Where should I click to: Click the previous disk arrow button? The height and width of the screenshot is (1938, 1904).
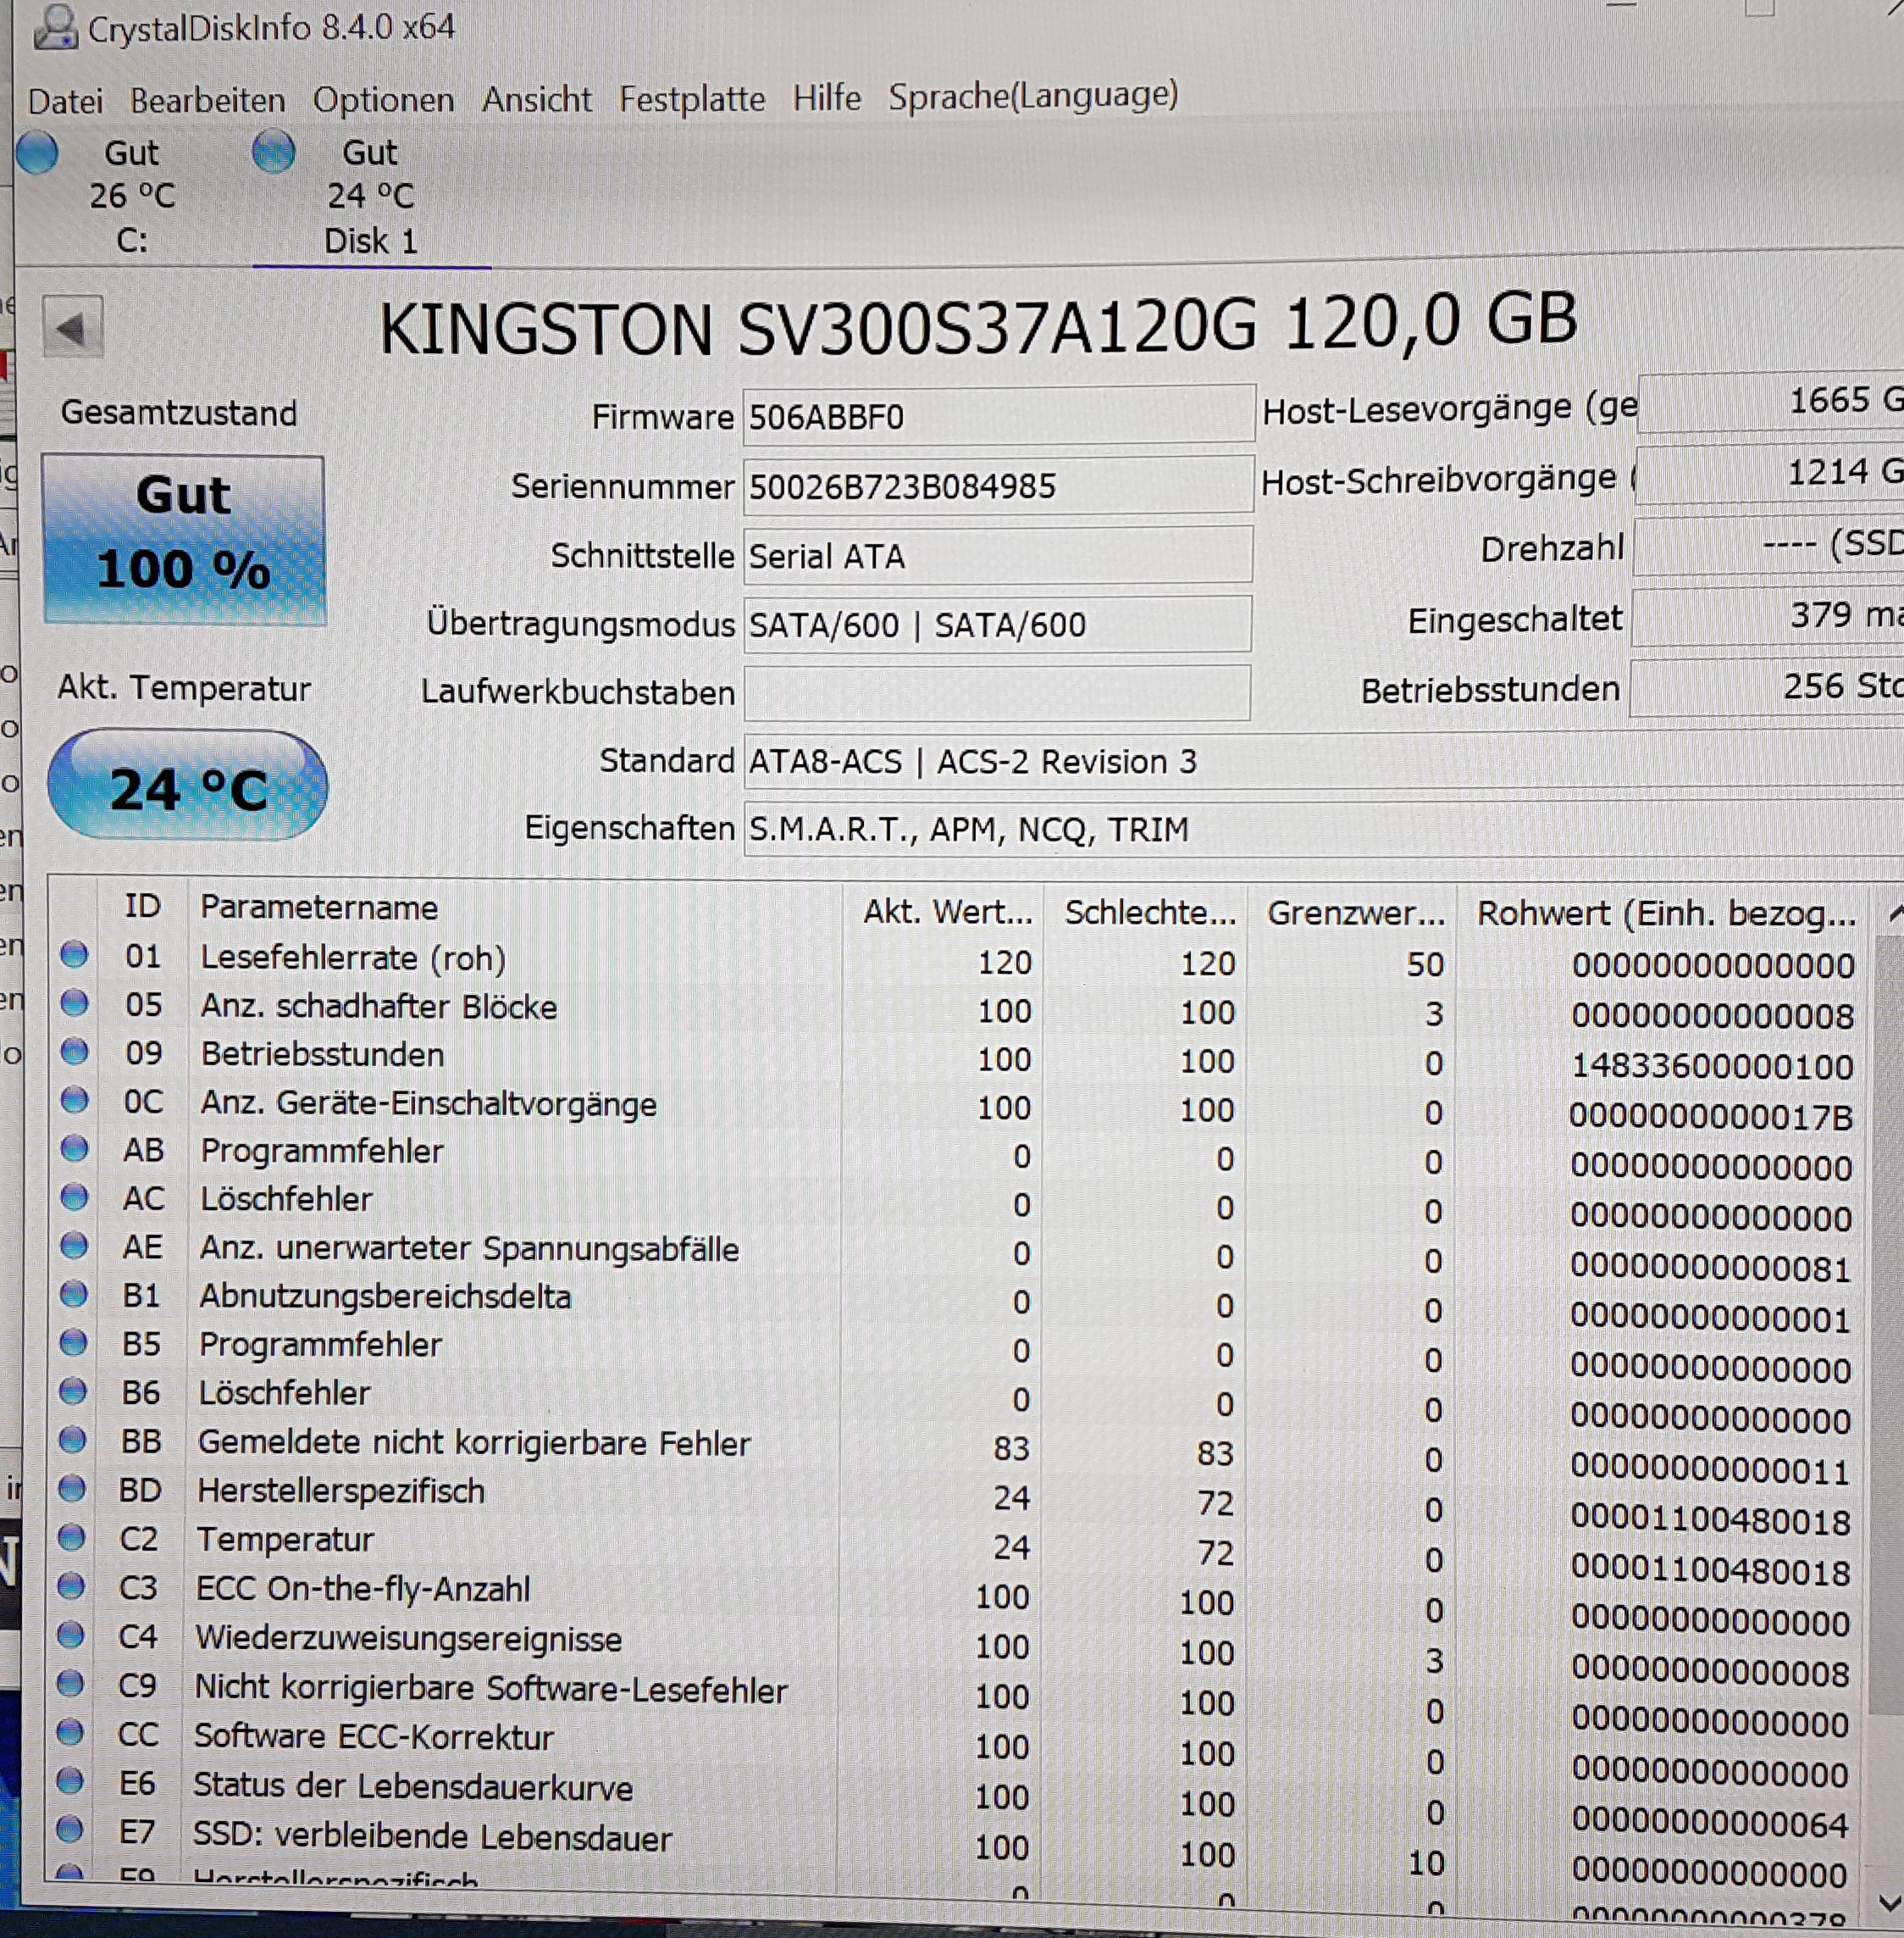(x=73, y=327)
